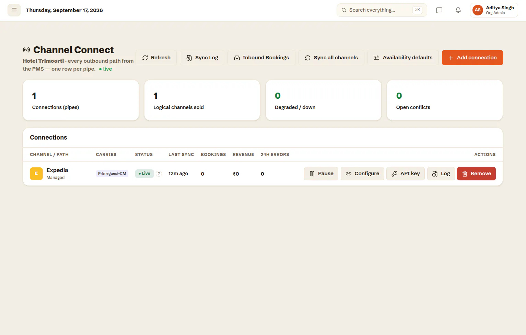Click the Live status badge
The height and width of the screenshot is (335, 526).
(144, 174)
